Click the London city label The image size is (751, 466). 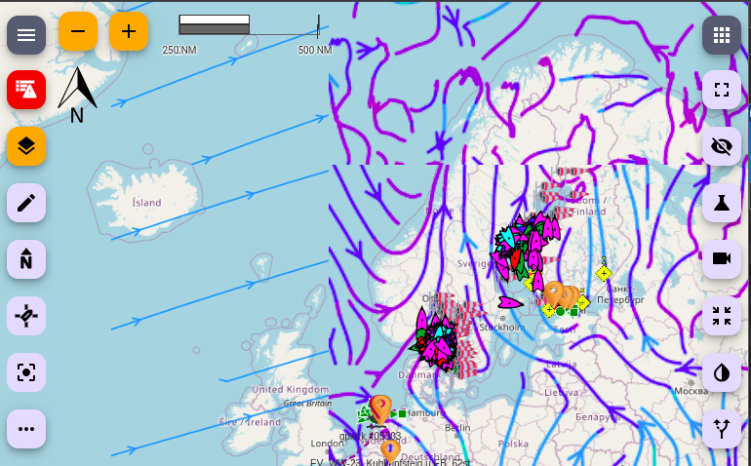(327, 443)
